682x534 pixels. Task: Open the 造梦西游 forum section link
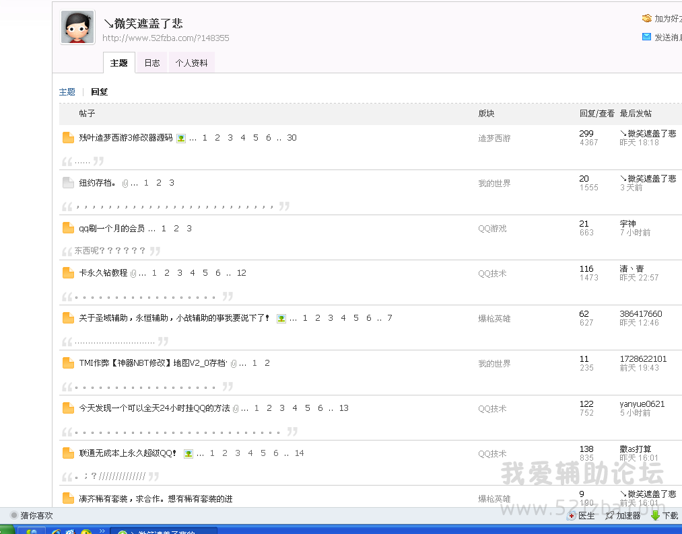(494, 139)
